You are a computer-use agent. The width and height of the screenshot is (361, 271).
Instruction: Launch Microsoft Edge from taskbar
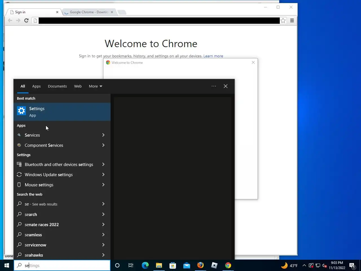coord(145,265)
